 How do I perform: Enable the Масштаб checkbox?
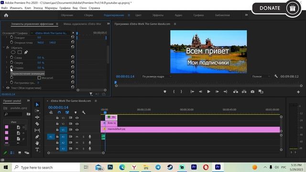pos(39,78)
